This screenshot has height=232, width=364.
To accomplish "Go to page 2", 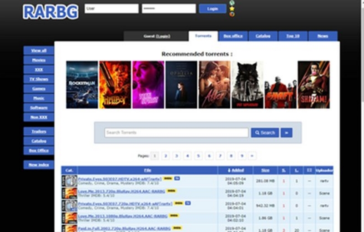I will (x=166, y=156).
